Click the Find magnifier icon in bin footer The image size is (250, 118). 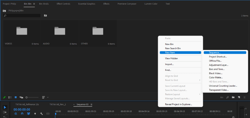227,97
